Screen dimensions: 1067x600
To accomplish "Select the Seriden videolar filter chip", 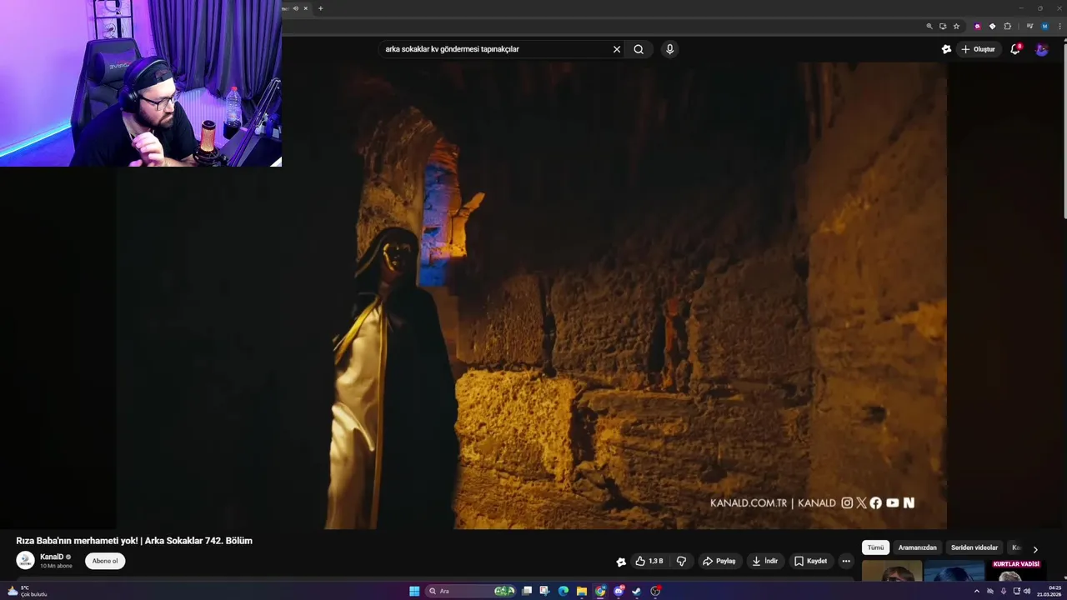I will (974, 547).
